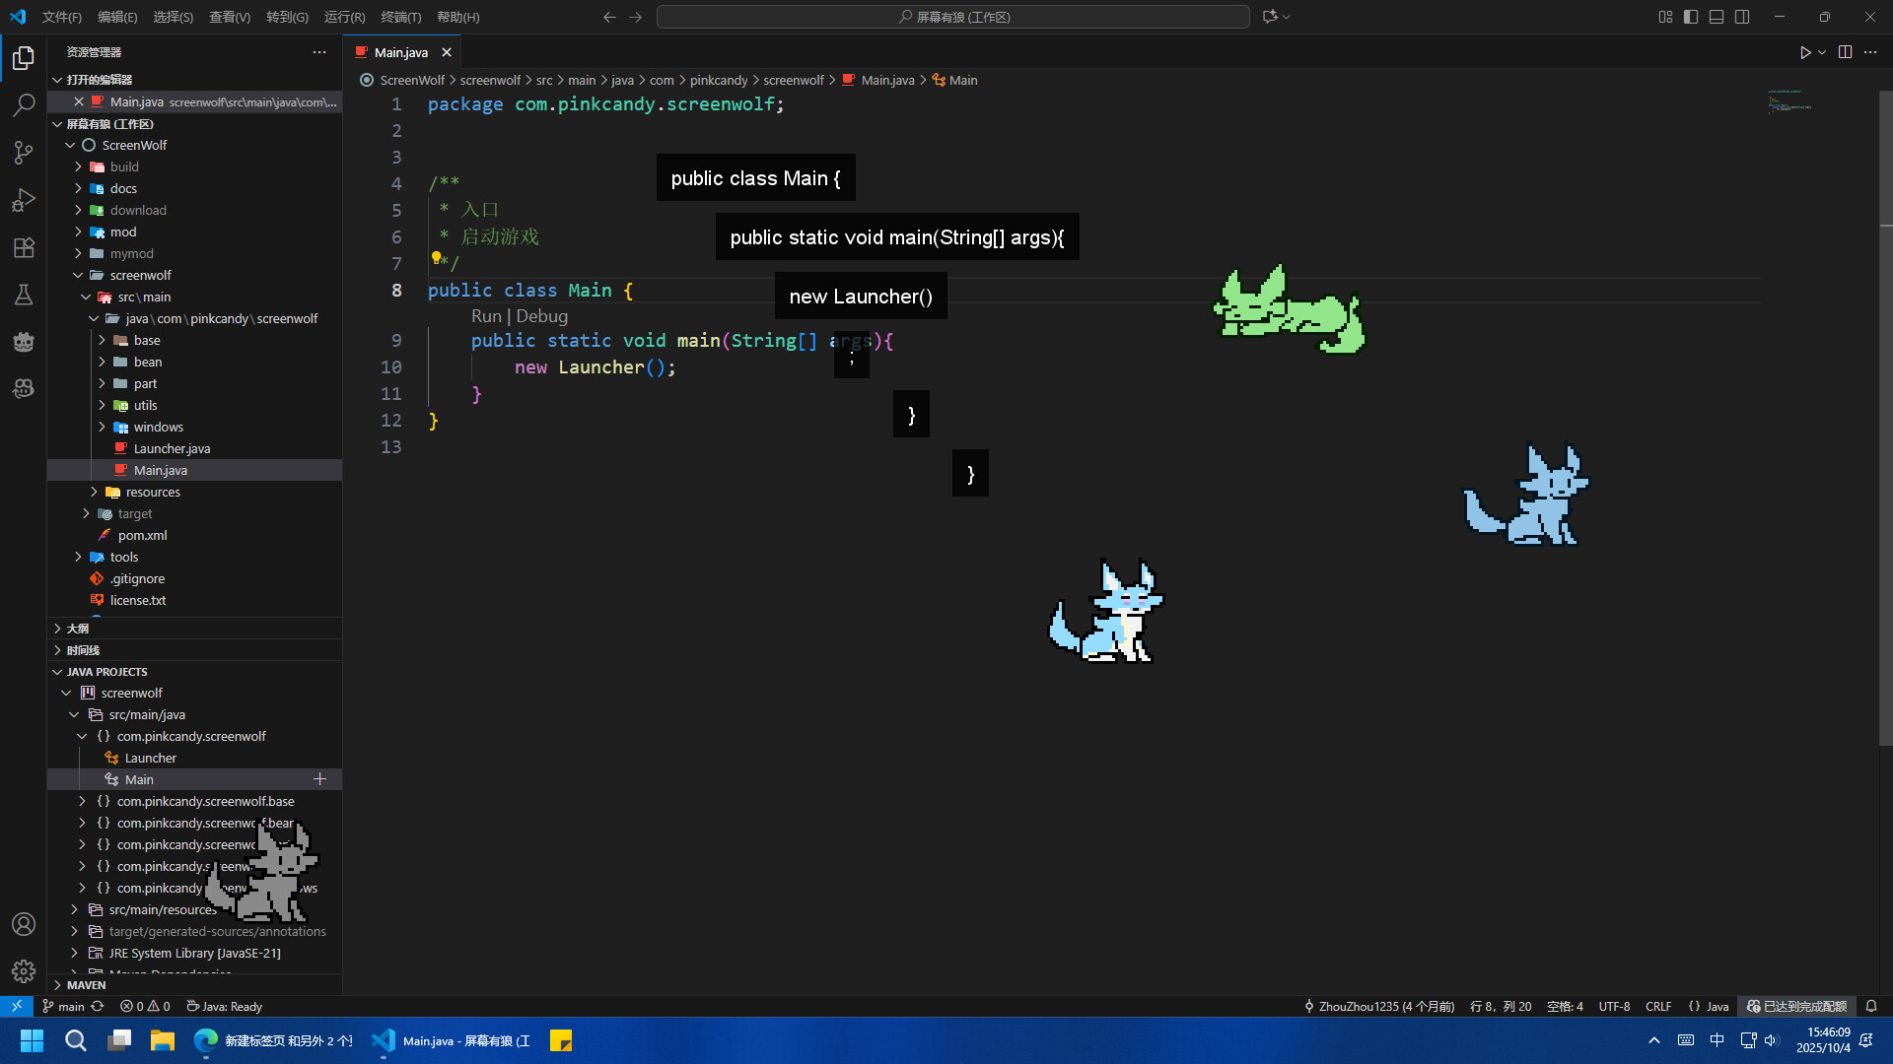Open the Manage settings gear
The height and width of the screenshot is (1064, 1893).
pyautogui.click(x=24, y=970)
